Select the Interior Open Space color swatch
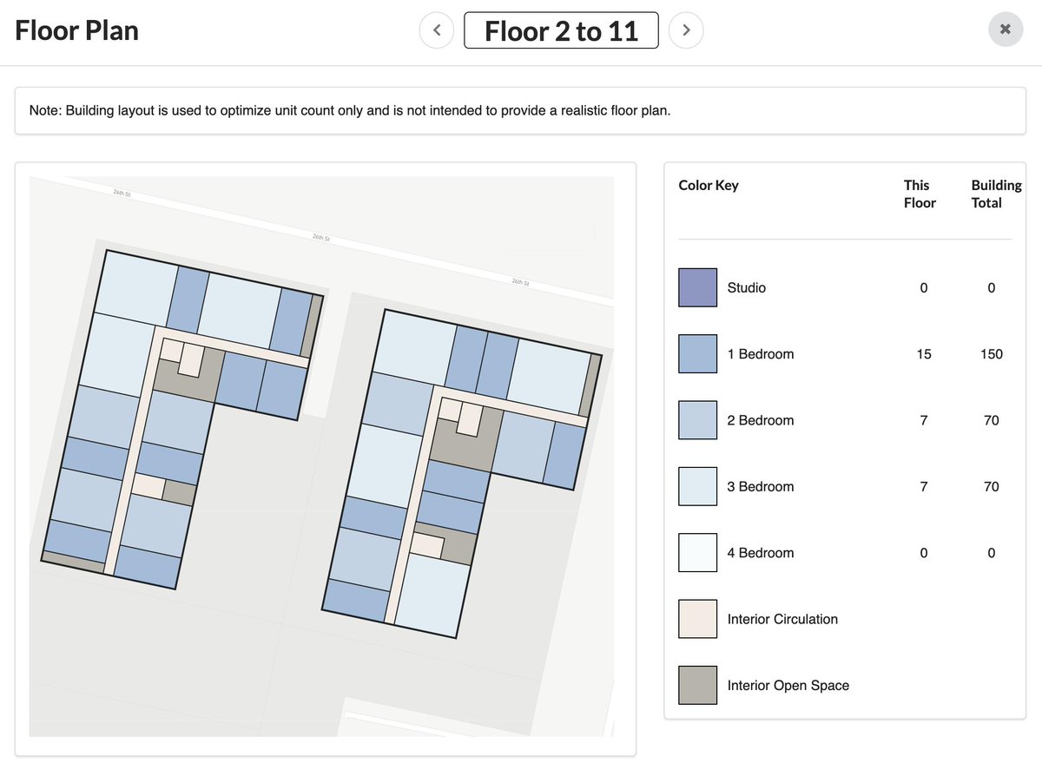The width and height of the screenshot is (1042, 770). (698, 685)
